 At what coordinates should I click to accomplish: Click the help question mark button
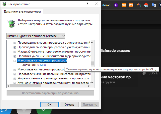87,4
